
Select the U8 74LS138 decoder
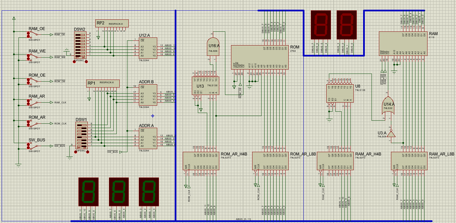[x=339, y=93]
